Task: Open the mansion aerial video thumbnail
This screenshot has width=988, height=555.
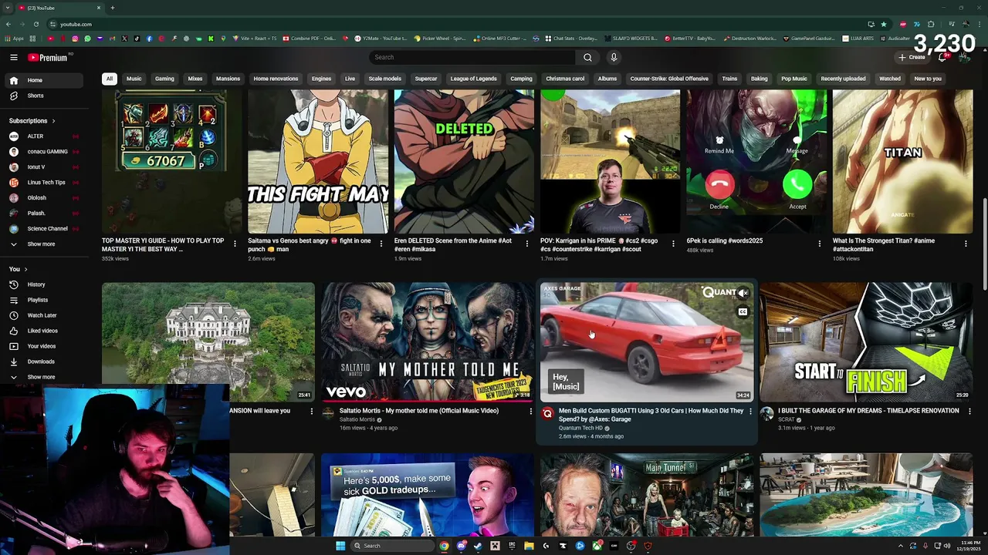Action: (x=208, y=342)
